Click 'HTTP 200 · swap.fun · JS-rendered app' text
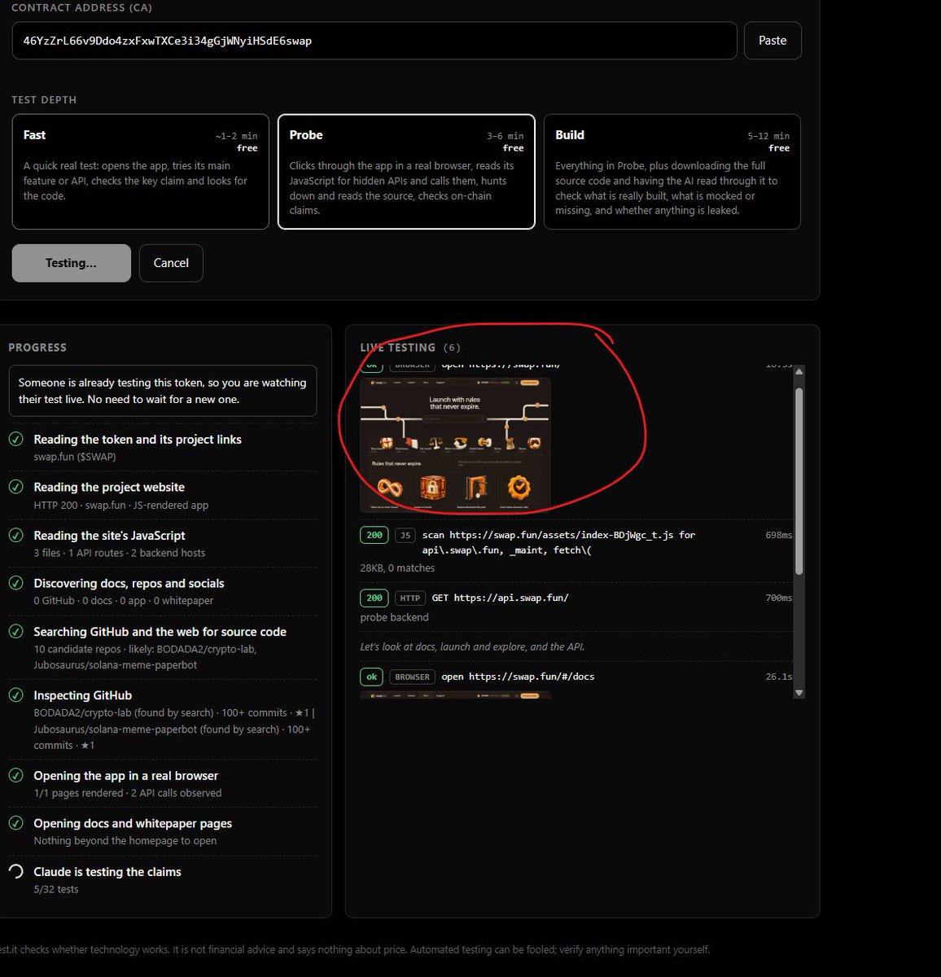Image resolution: width=941 pixels, height=977 pixels. tap(121, 505)
